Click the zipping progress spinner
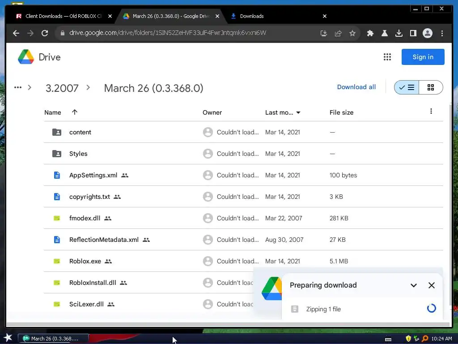Image resolution: width=458 pixels, height=344 pixels. pyautogui.click(x=431, y=308)
